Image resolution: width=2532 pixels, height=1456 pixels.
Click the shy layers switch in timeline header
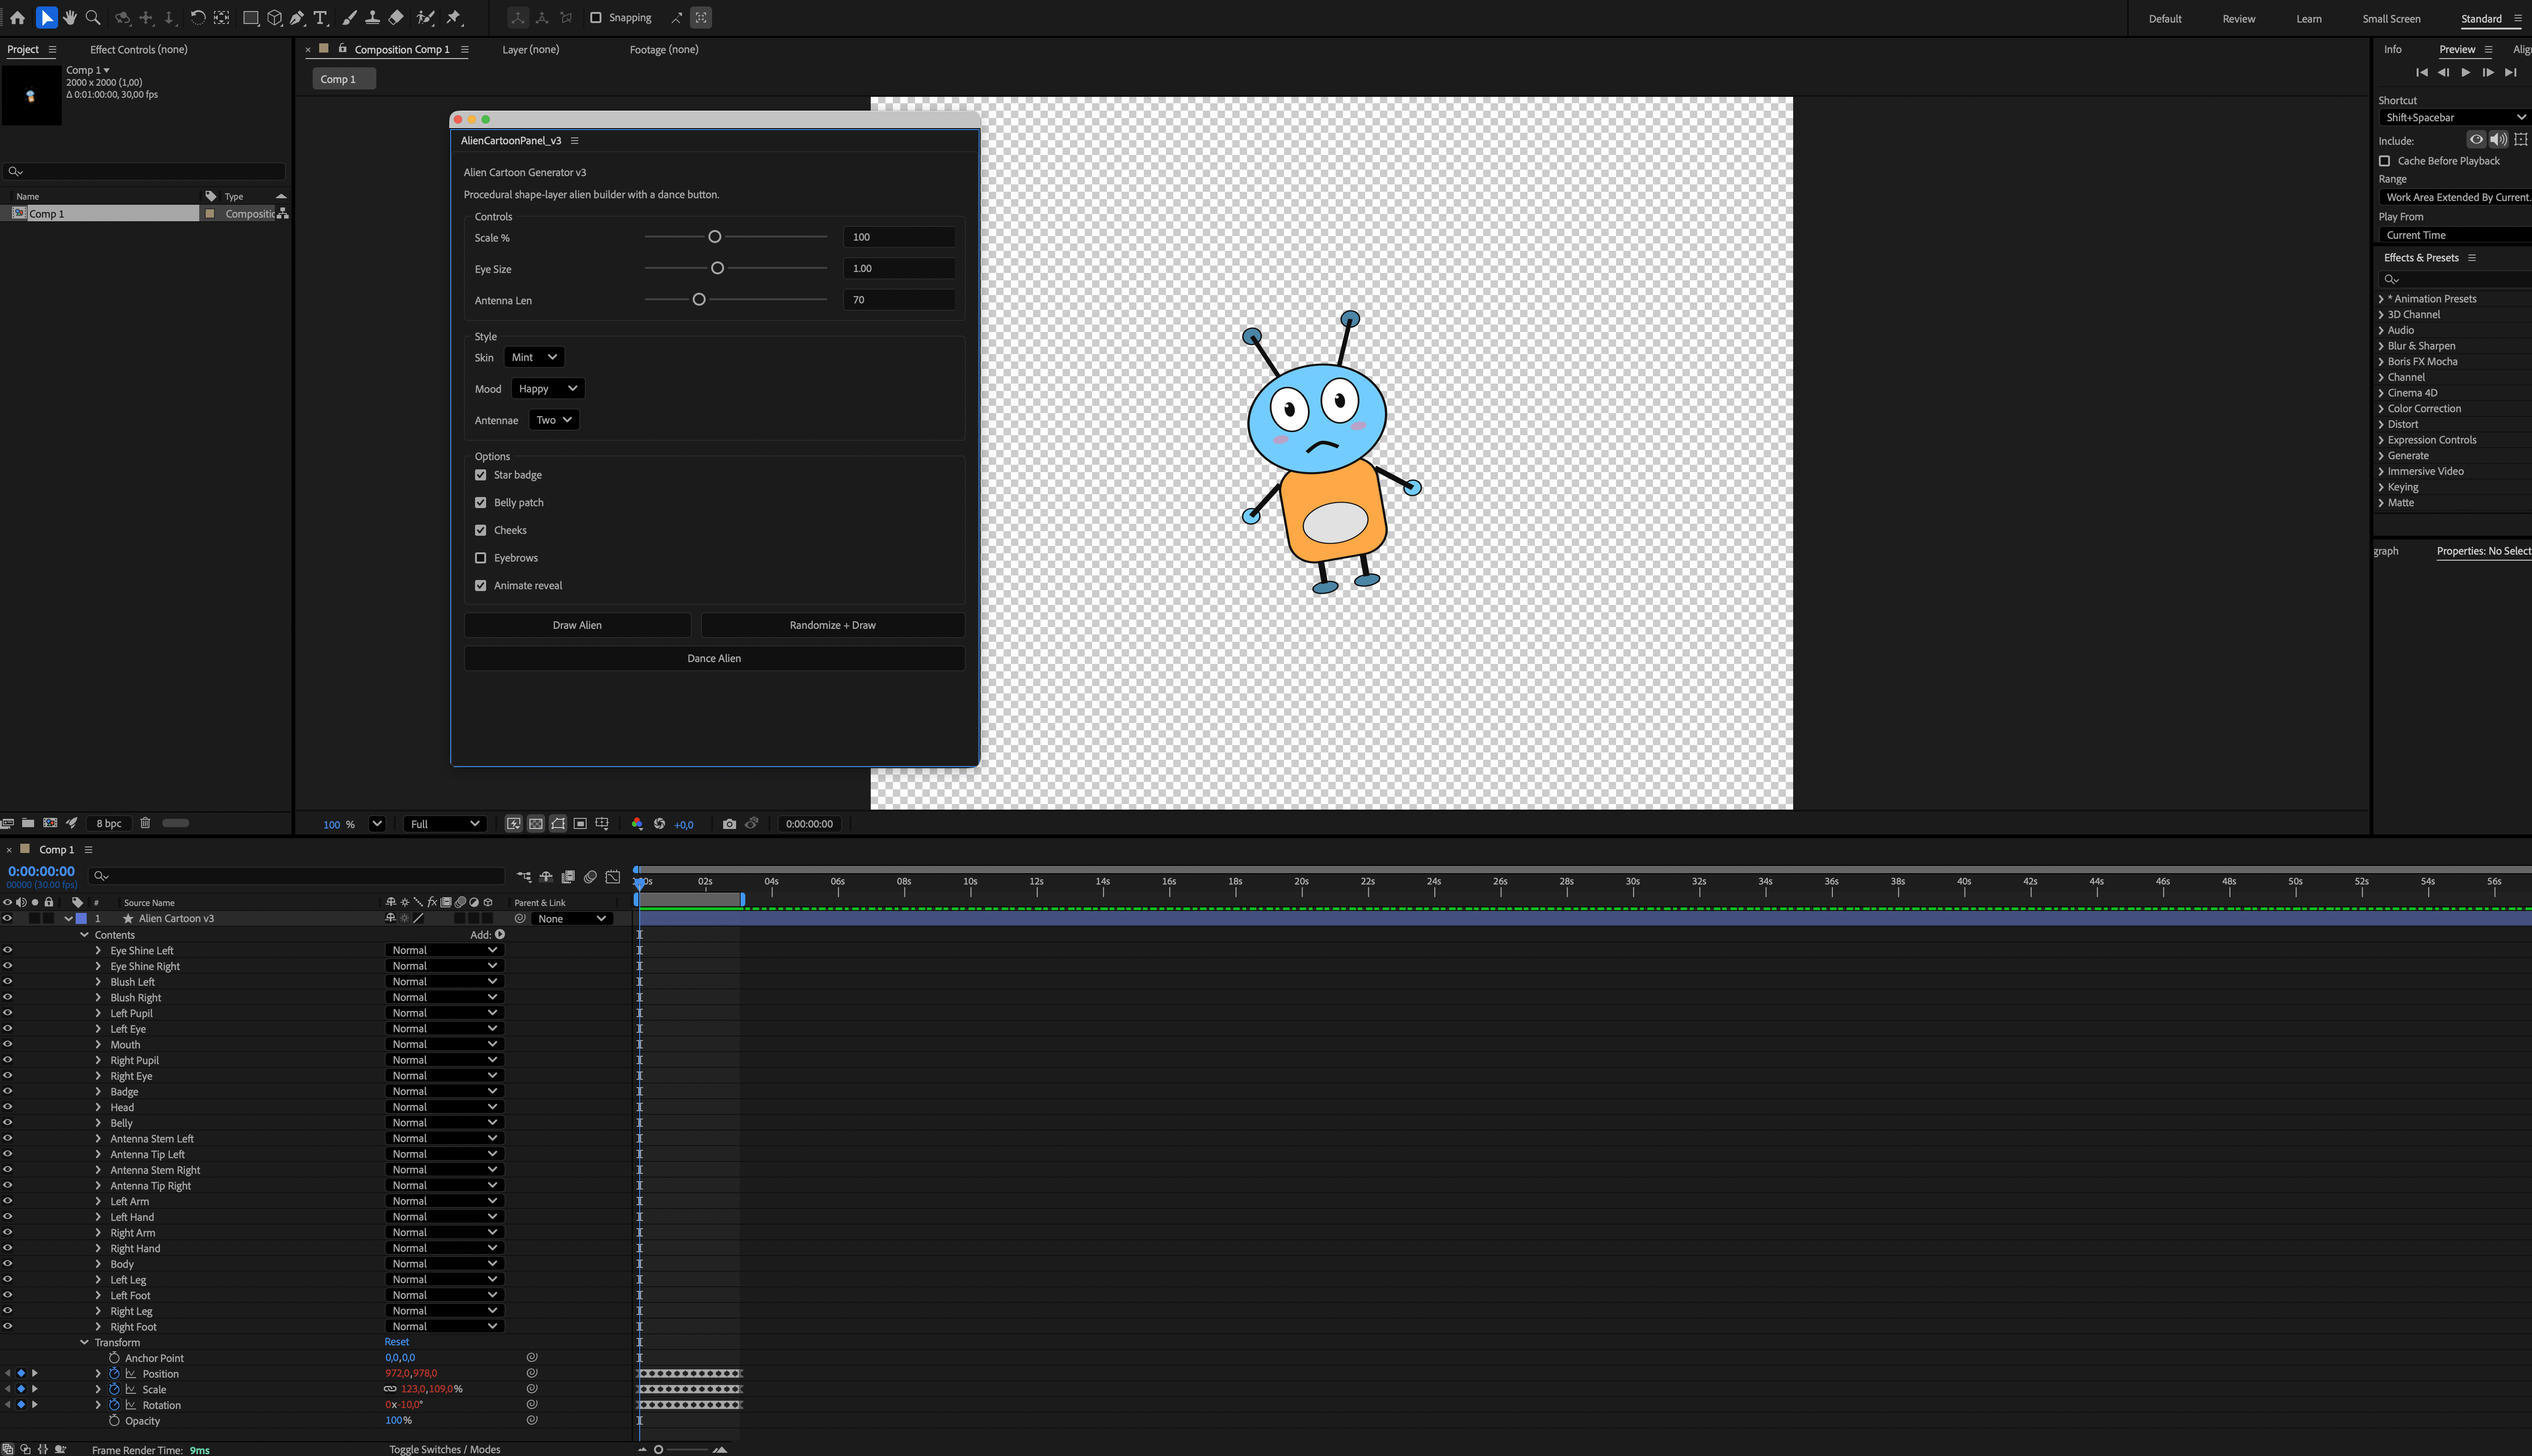(546, 877)
